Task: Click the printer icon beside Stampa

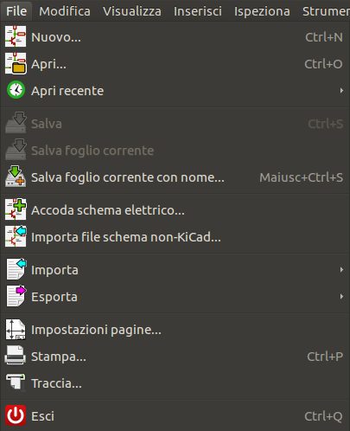Action: (x=16, y=356)
